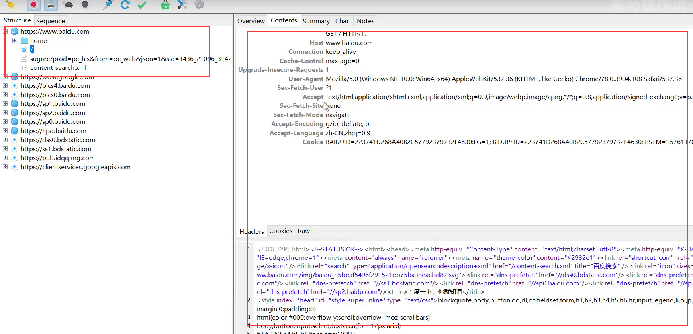
Task: Select https://sp1.baidu.com row
Action: click(x=53, y=103)
